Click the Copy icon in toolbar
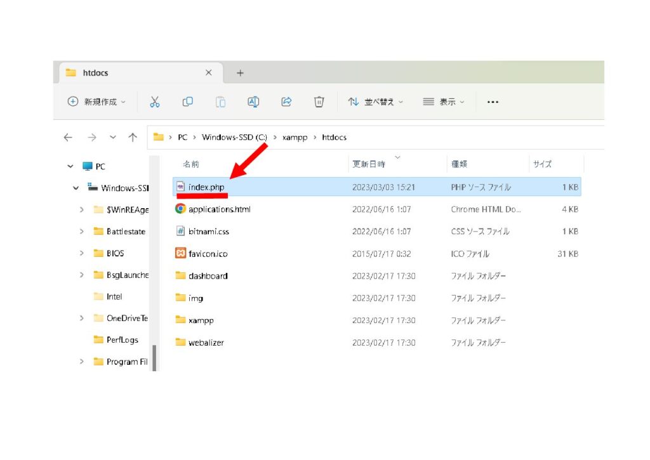Screen dimensions: 650x460 tap(187, 102)
